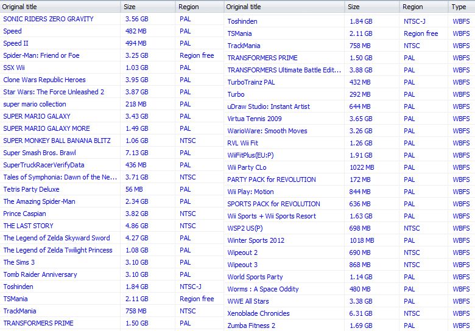
Task: Select Zumba Fitness 2 entry
Action: pyautogui.click(x=251, y=326)
